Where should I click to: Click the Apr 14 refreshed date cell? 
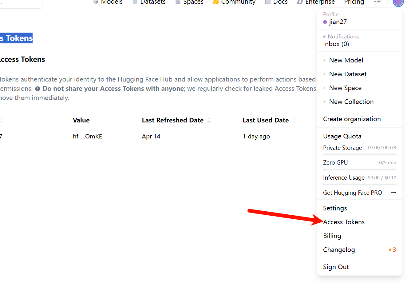151,136
